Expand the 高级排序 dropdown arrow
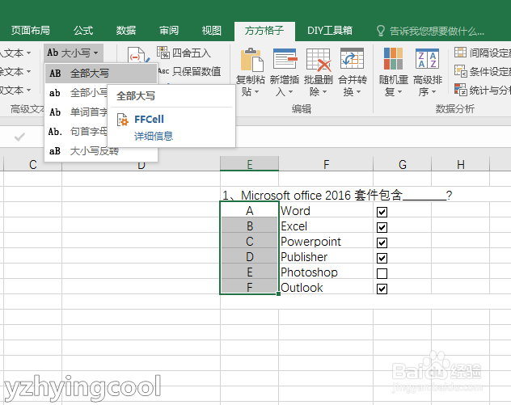This screenshot has width=511, height=405. [433, 92]
